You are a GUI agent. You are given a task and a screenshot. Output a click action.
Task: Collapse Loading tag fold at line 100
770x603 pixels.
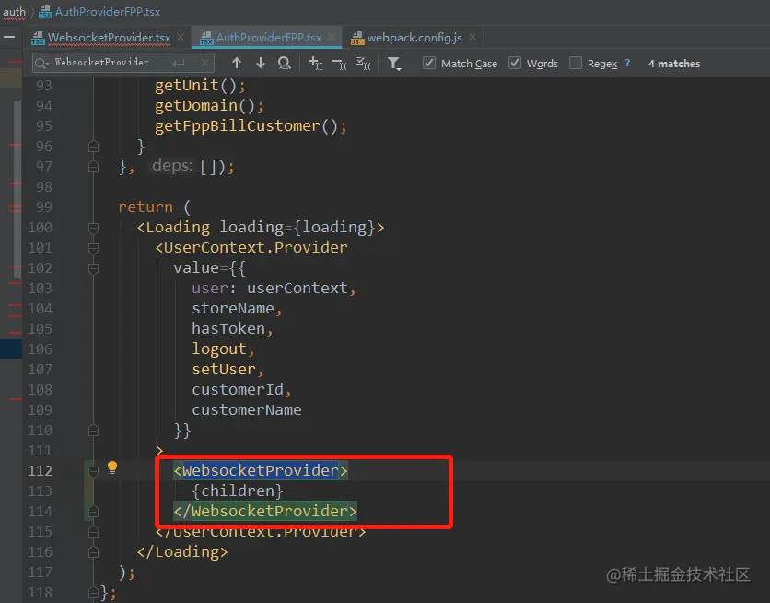coord(93,228)
